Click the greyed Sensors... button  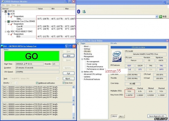(x=69, y=68)
